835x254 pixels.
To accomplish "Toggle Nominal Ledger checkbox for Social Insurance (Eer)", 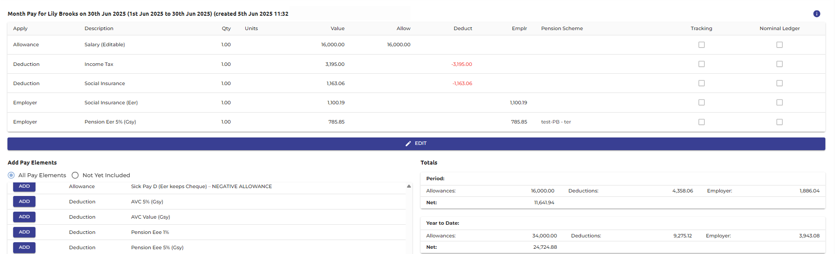I will click(x=779, y=103).
